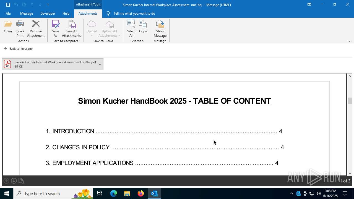Show Message body

(x=160, y=29)
